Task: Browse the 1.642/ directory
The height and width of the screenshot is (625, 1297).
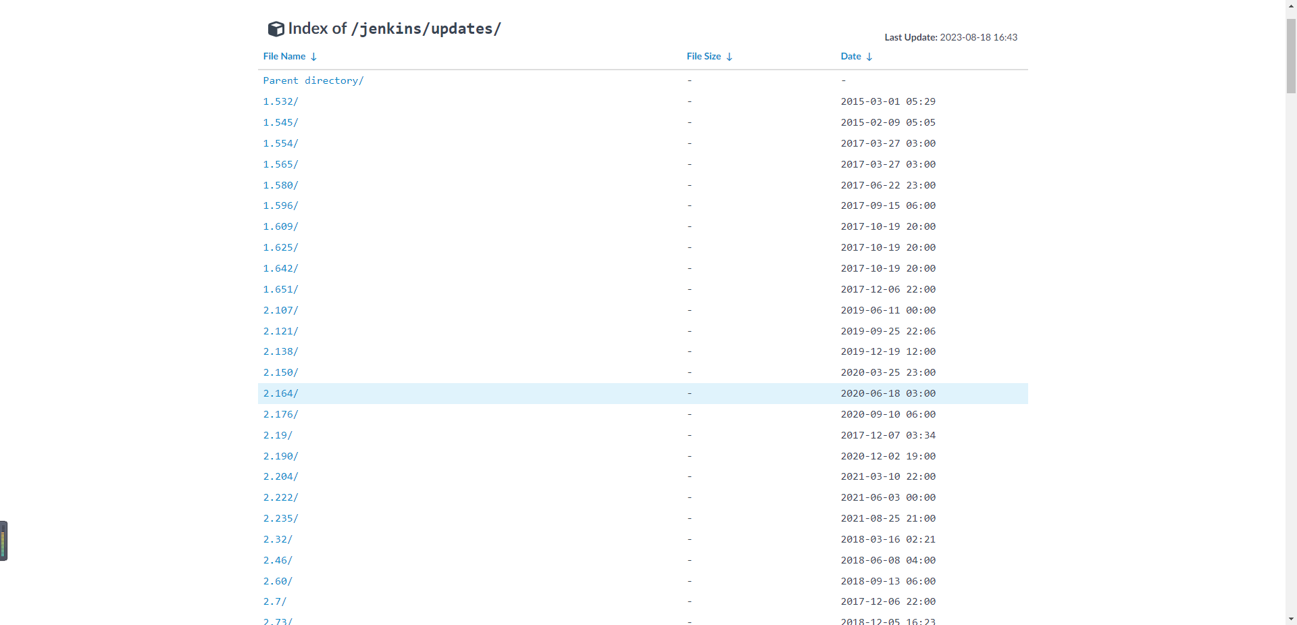Action: pyautogui.click(x=281, y=268)
